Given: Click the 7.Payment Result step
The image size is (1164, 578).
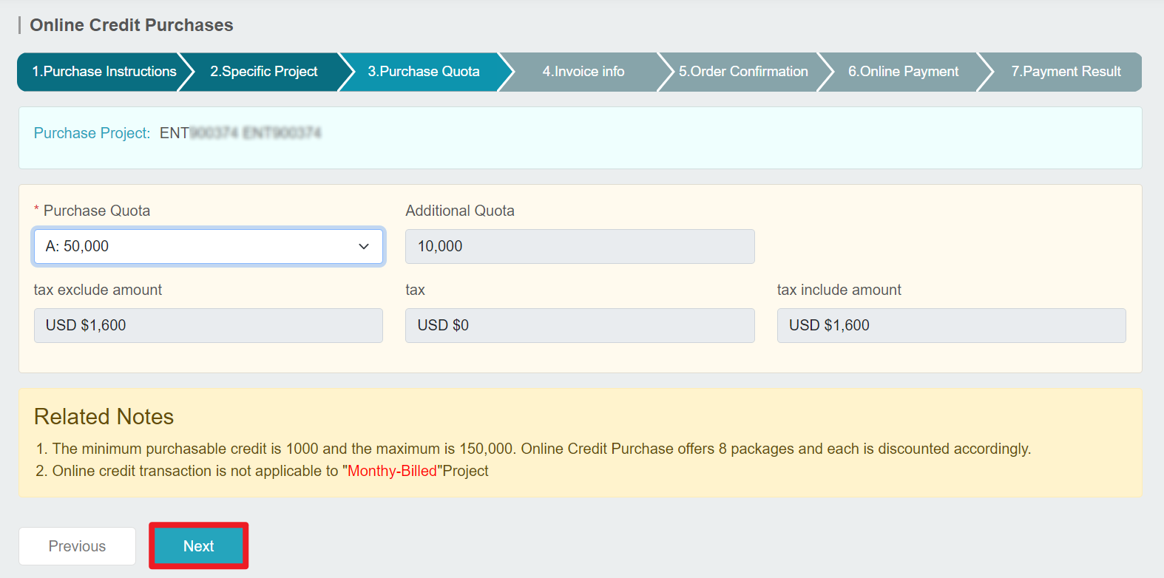Looking at the screenshot, I should click(x=1066, y=72).
